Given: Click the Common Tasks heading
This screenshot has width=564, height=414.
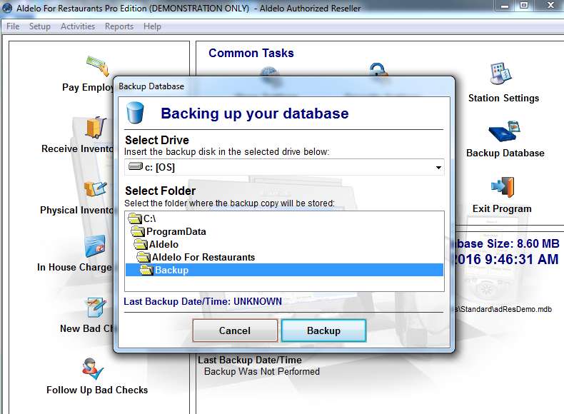Looking at the screenshot, I should point(251,53).
